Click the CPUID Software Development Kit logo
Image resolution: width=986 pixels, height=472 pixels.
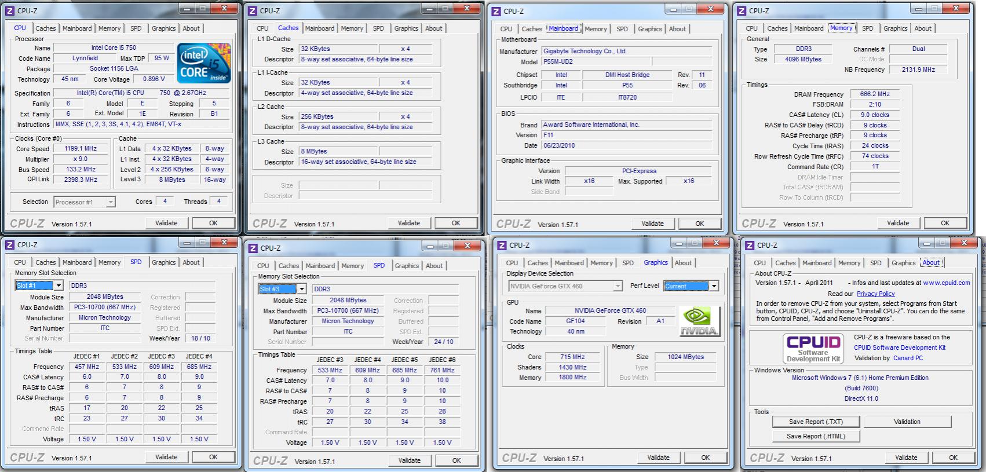(x=813, y=347)
